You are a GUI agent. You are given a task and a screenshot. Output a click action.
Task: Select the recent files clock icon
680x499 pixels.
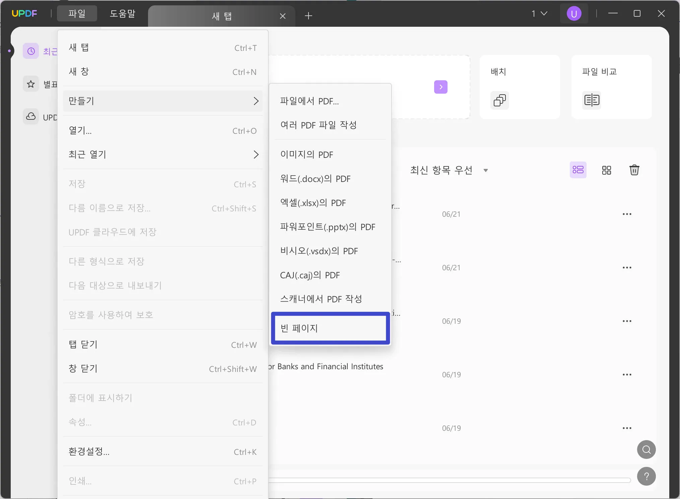point(31,51)
